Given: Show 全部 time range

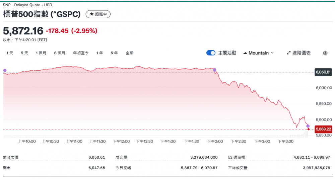Looking at the screenshot, I should coord(129,53).
